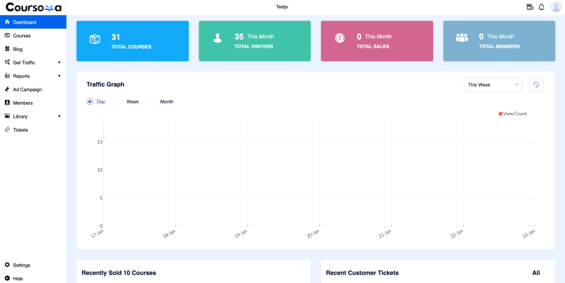Expand the Library submenu
Viewport: 565px width, 283px height.
point(59,116)
